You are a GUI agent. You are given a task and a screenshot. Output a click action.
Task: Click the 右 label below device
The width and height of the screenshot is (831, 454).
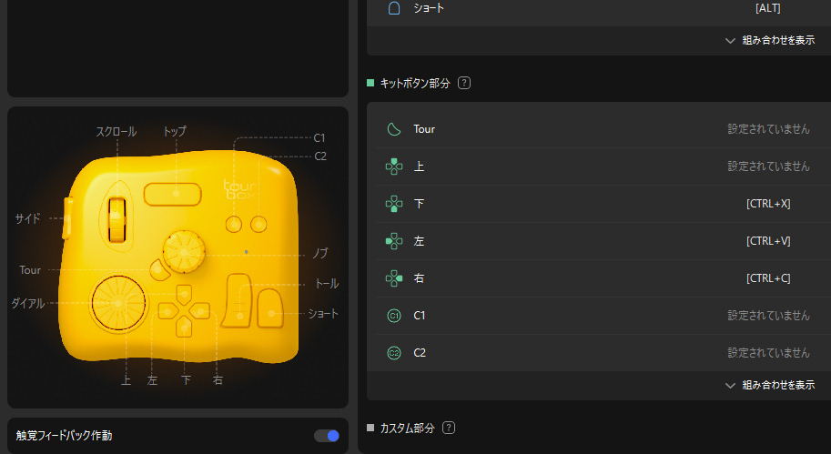218,380
